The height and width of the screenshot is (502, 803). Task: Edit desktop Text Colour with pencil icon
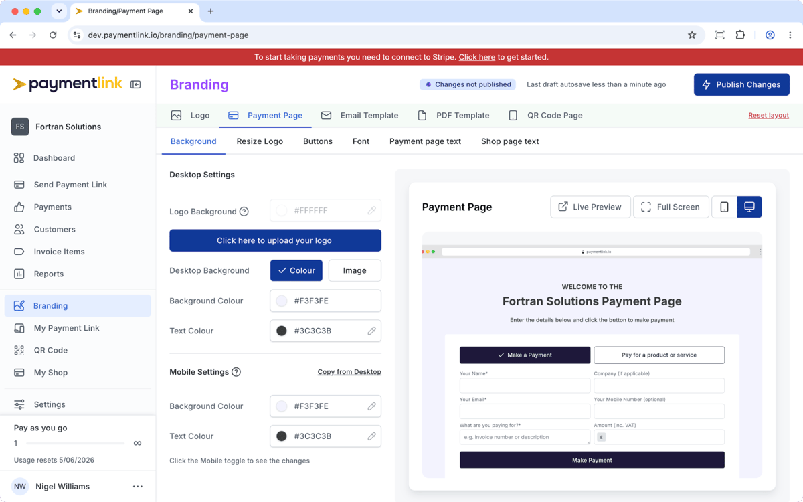coord(371,331)
